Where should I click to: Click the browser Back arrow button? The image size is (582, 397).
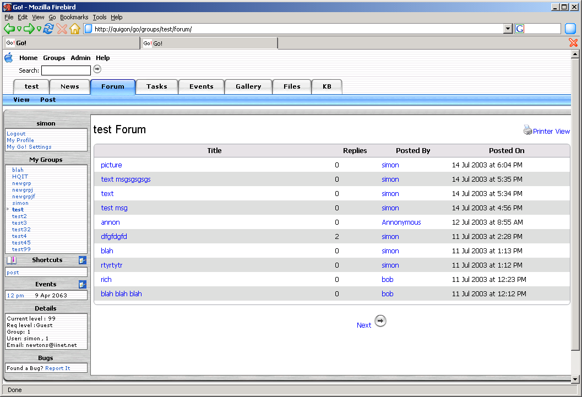point(9,29)
